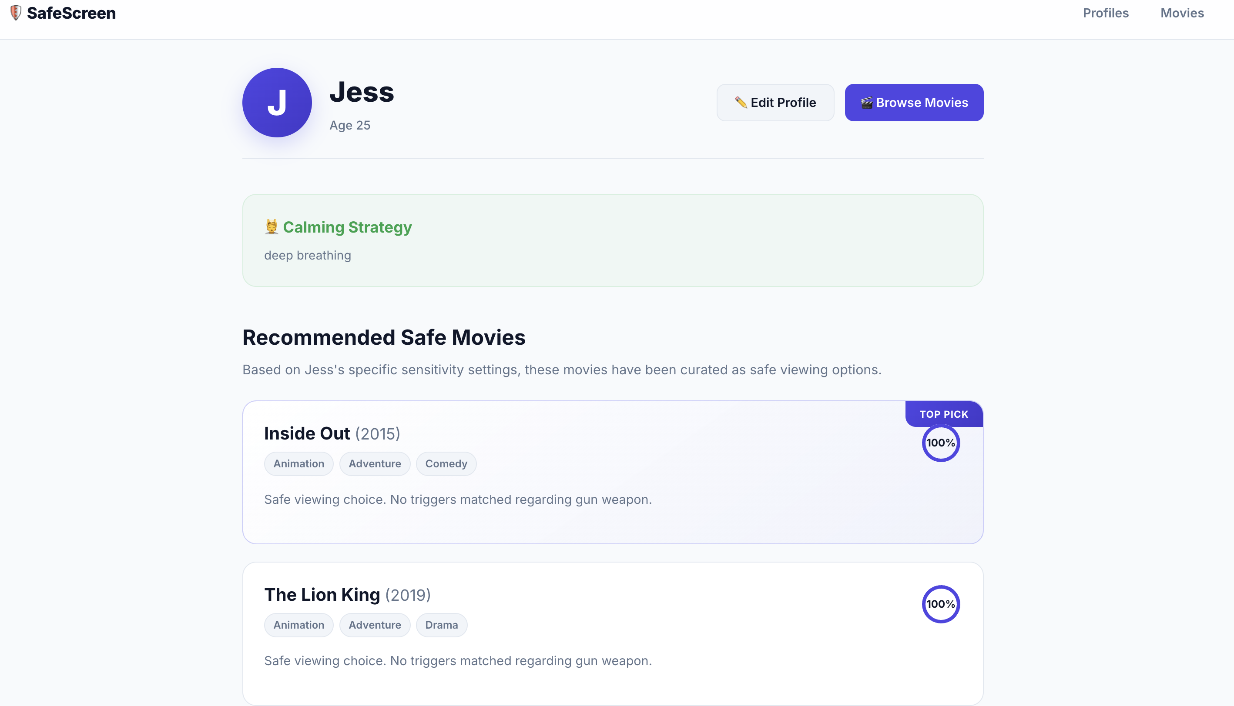
Task: Open The Lion King movie title
Action: [322, 595]
